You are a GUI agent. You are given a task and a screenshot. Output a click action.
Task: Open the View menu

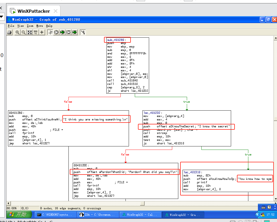coord(20,26)
